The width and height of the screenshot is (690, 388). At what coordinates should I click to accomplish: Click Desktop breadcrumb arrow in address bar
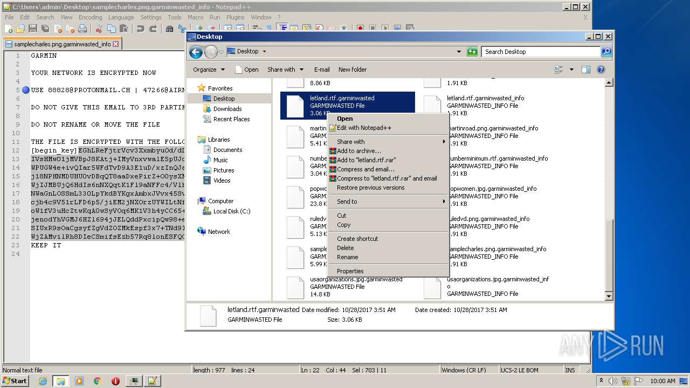pyautogui.click(x=264, y=52)
